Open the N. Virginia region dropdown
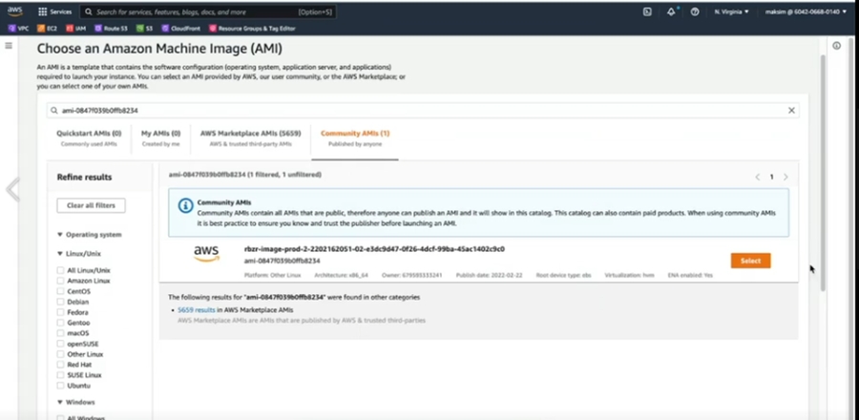The width and height of the screenshot is (859, 420). click(731, 12)
